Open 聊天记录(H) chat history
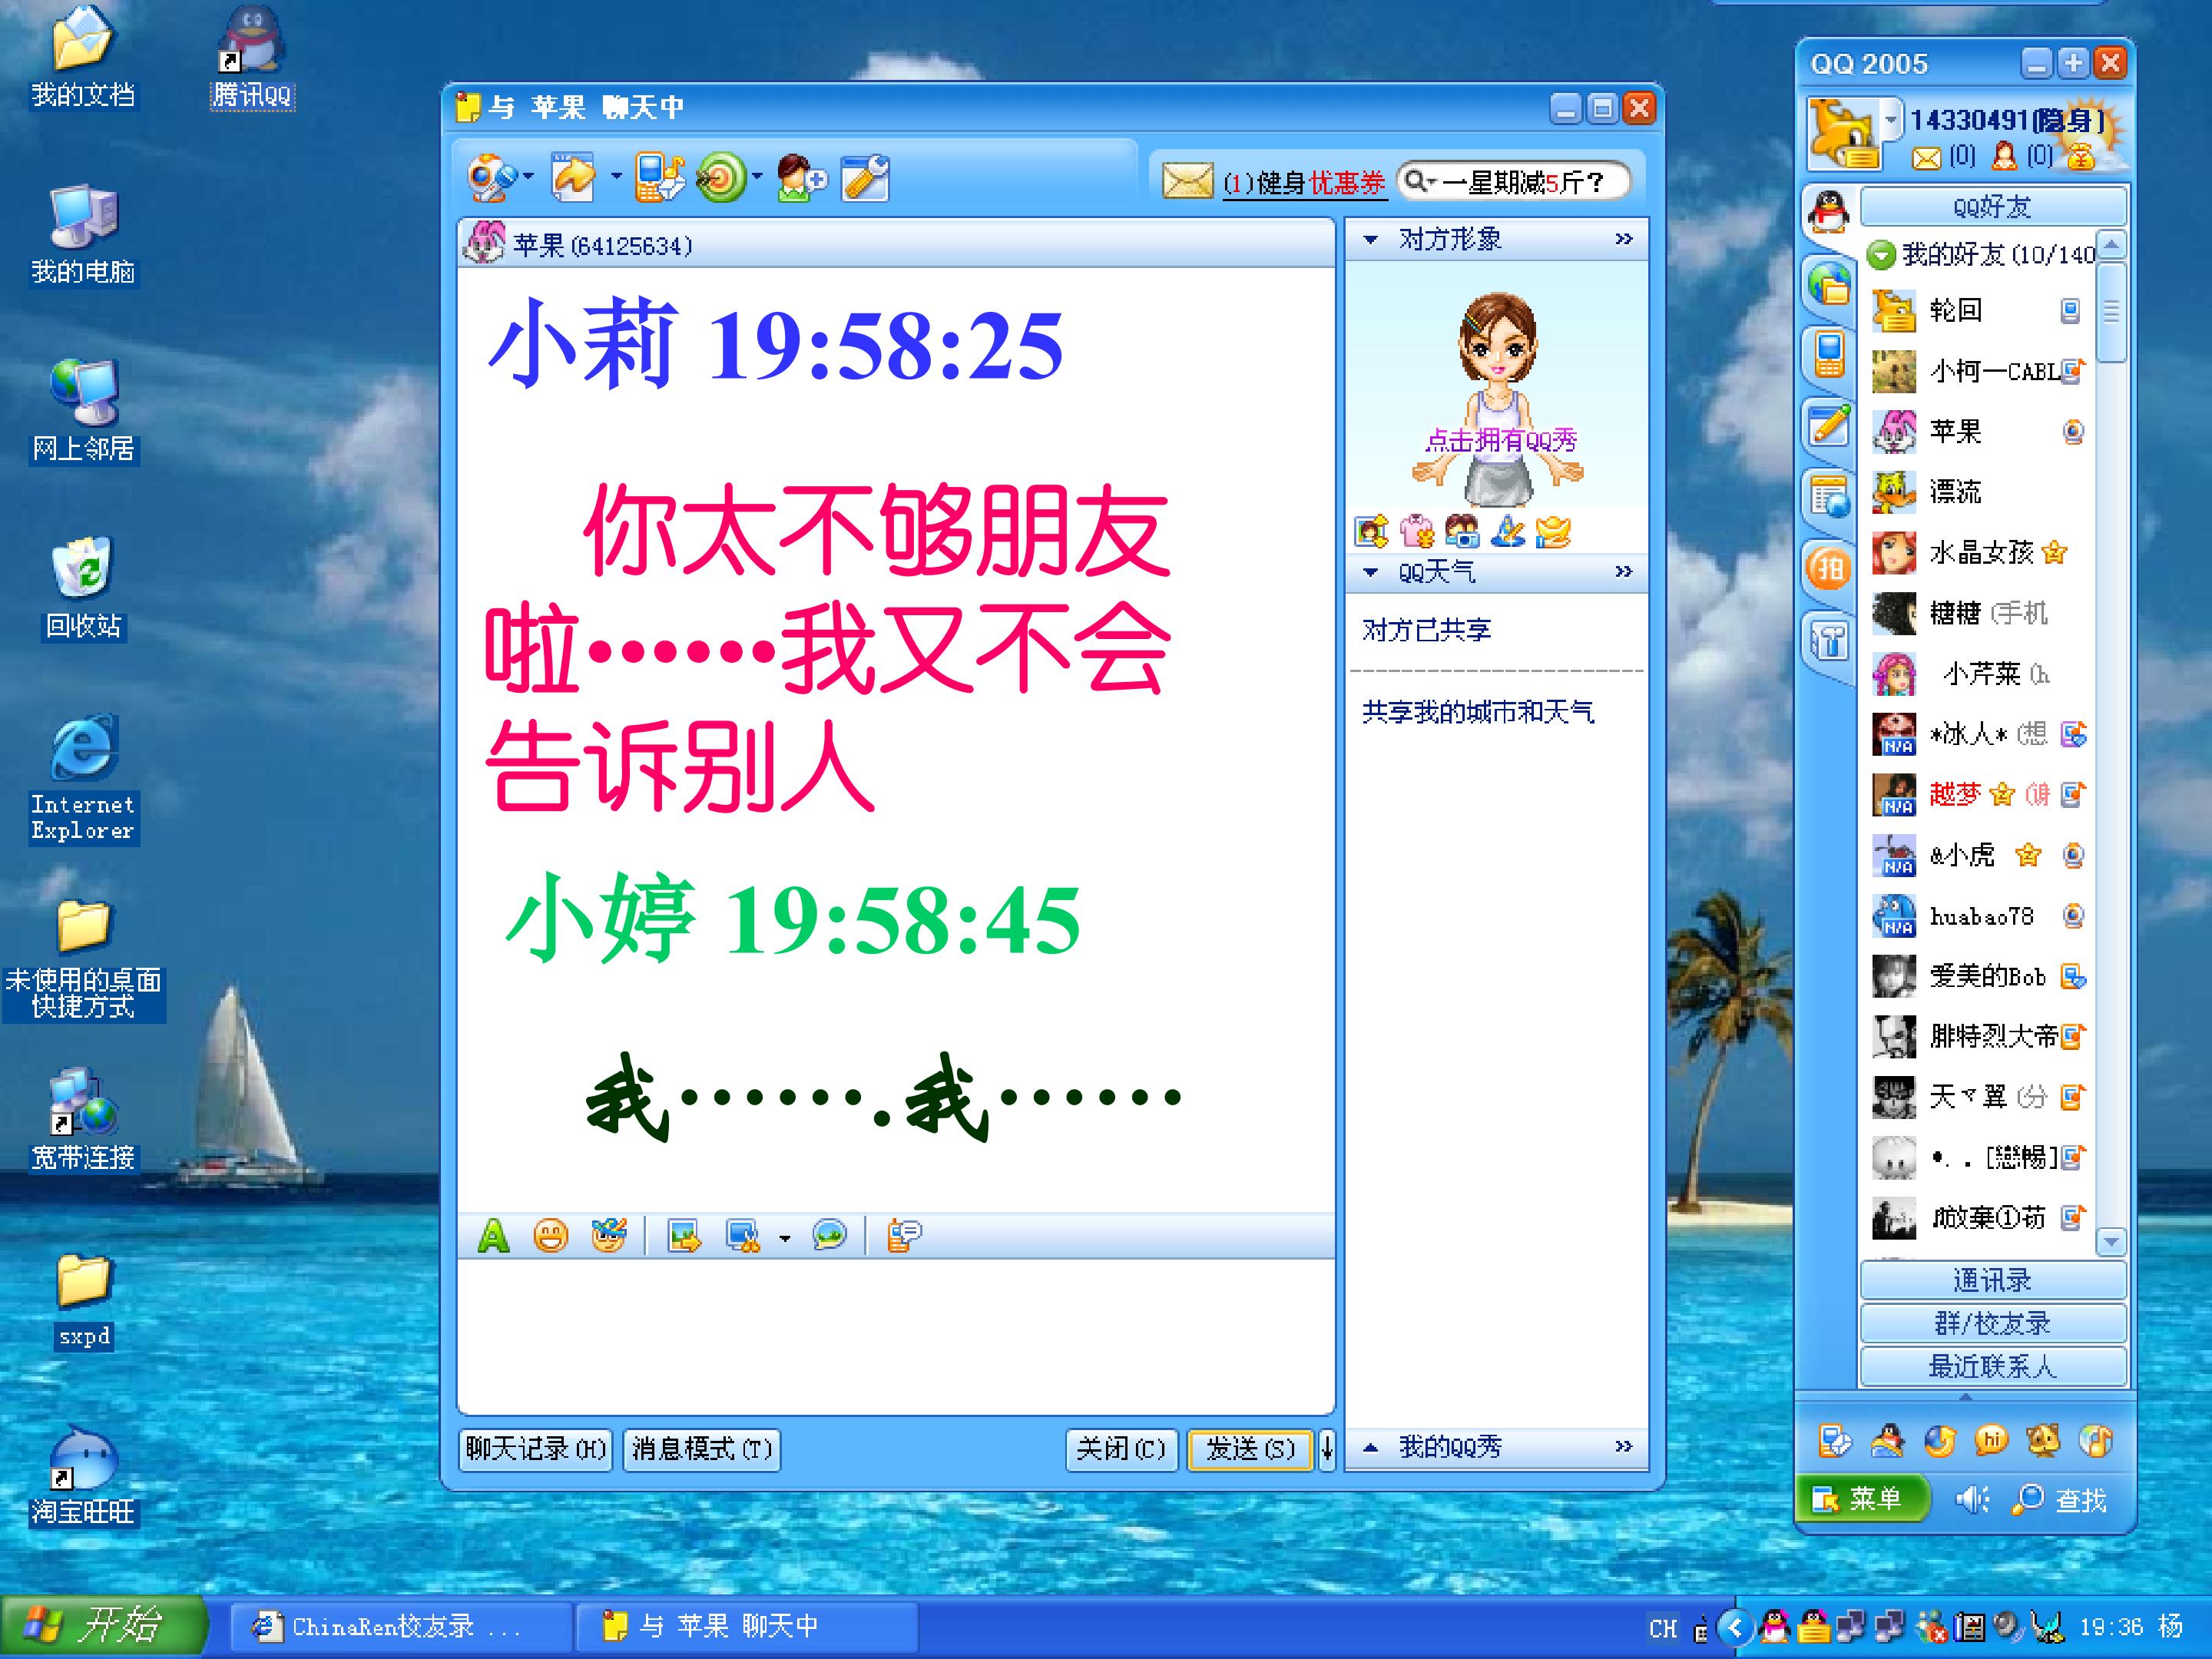This screenshot has width=2212, height=1659. coord(536,1449)
